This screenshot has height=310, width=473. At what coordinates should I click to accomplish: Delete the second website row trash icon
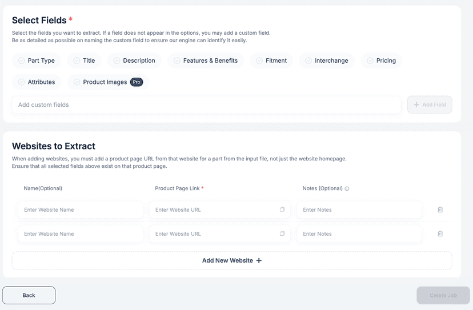click(x=440, y=233)
